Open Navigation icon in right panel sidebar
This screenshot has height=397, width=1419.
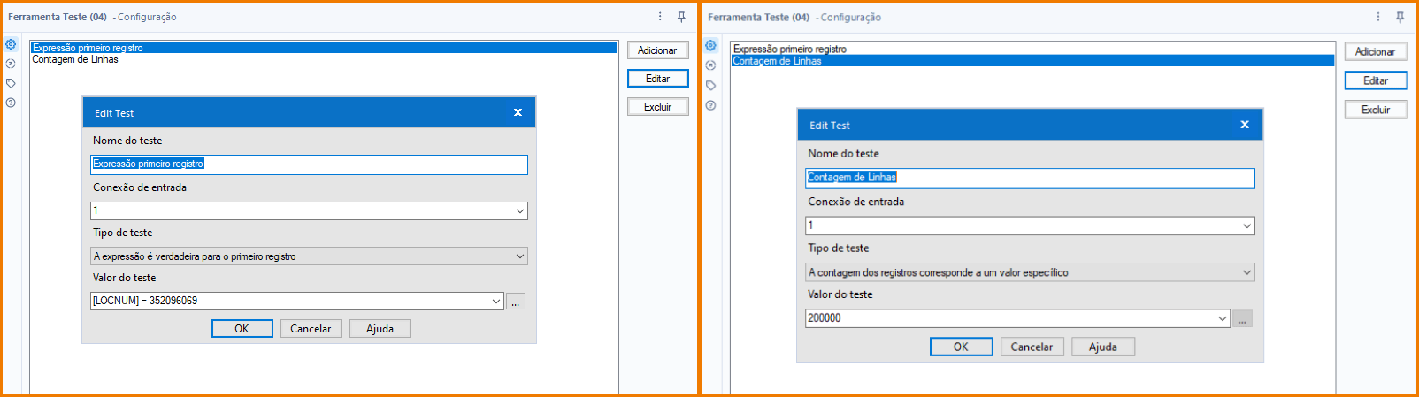pos(710,65)
